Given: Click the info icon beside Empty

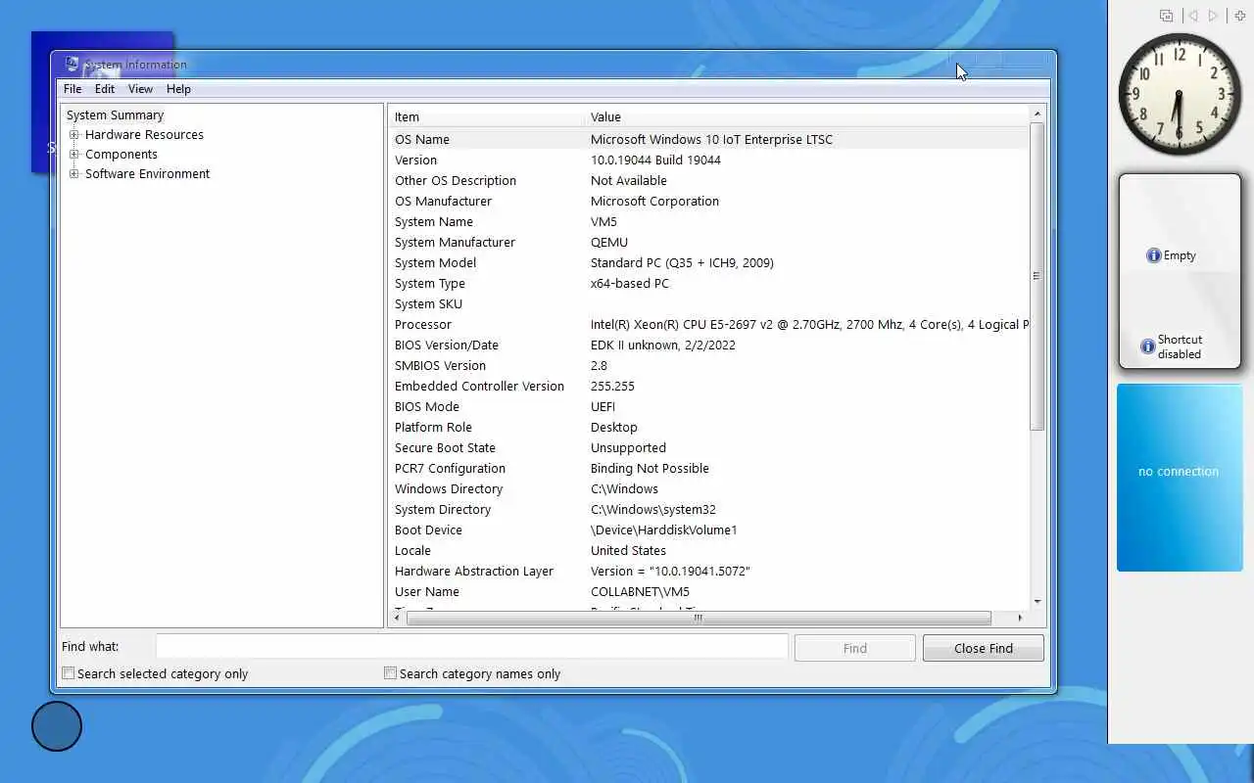Looking at the screenshot, I should (x=1154, y=255).
